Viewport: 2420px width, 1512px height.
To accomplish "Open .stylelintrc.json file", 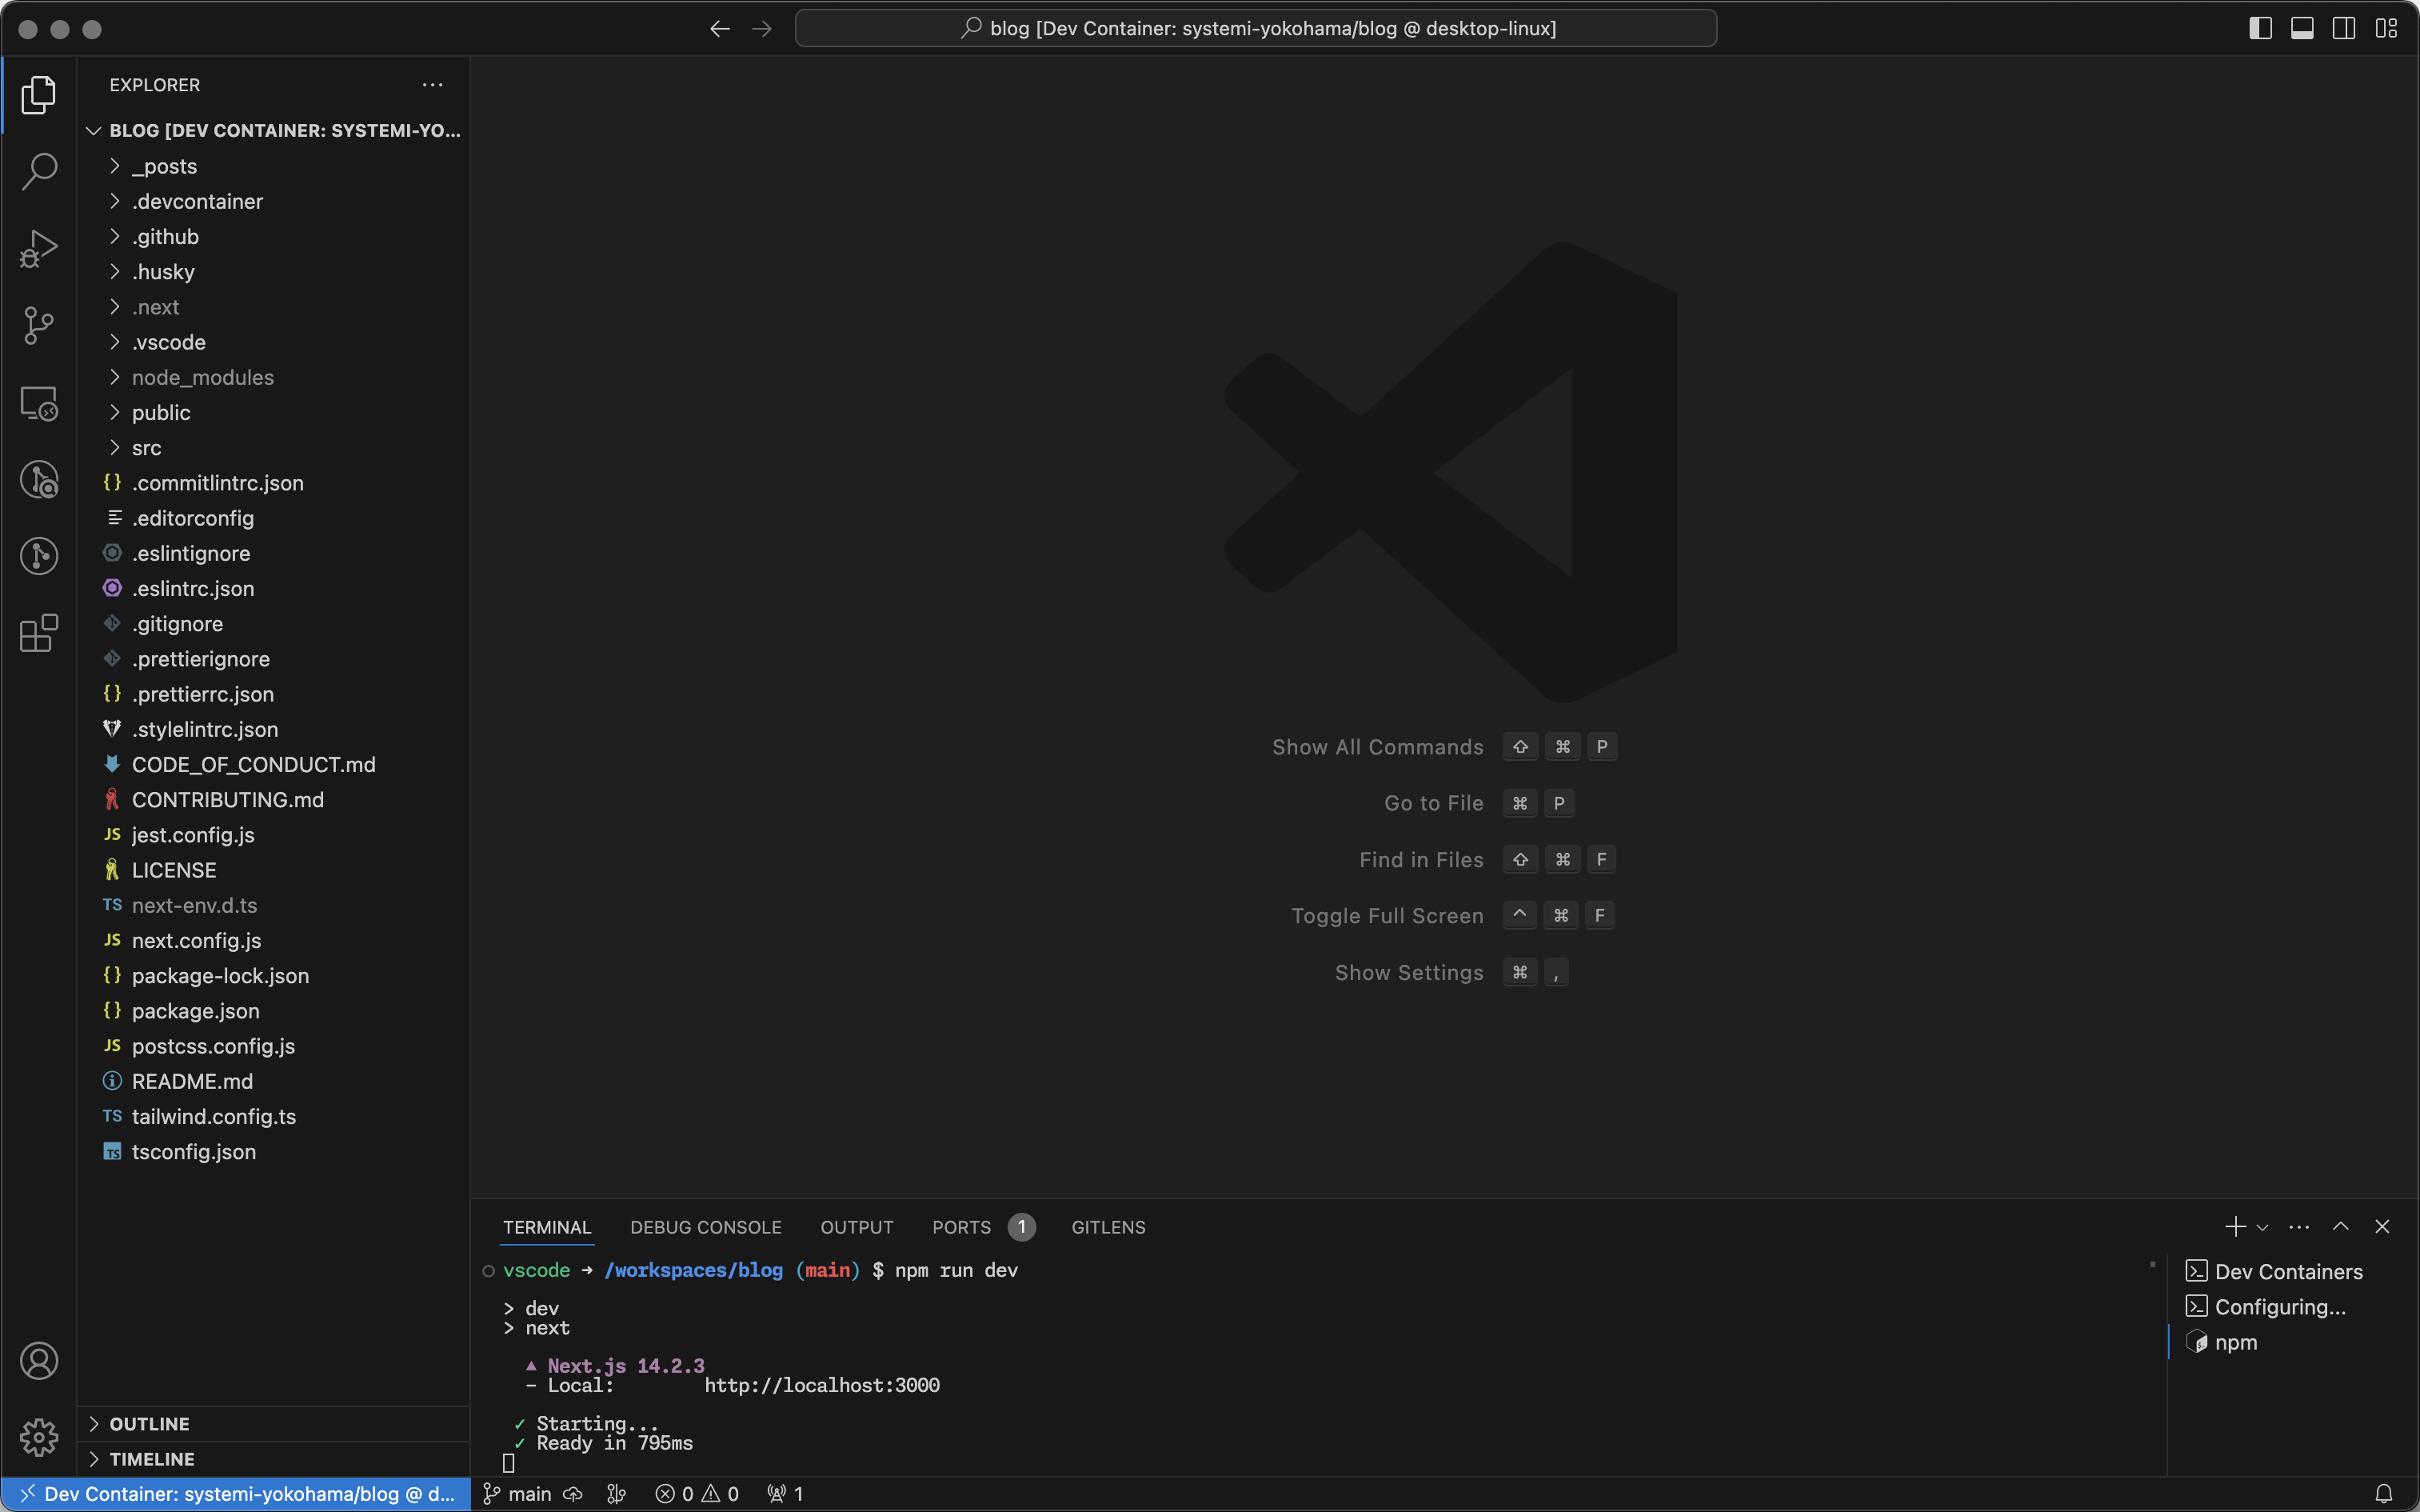I will pyautogui.click(x=273, y=729).
